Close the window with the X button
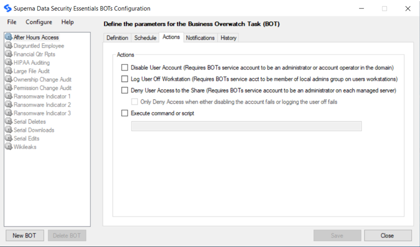 [408, 9]
